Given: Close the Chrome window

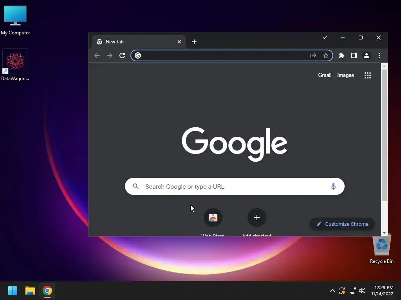Looking at the screenshot, I should point(379,38).
